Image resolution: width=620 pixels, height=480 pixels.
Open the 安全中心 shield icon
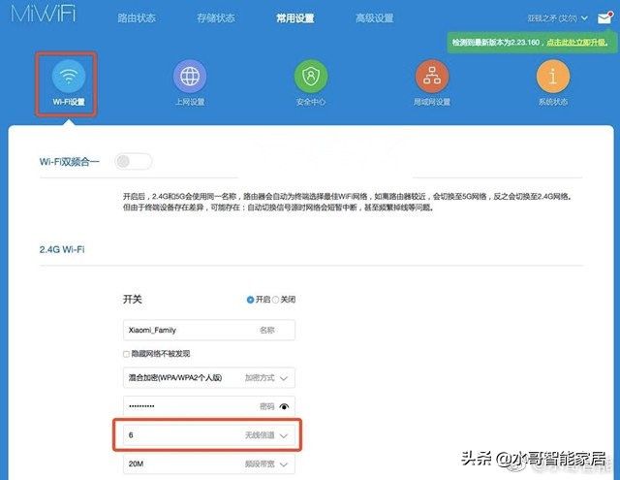(x=311, y=77)
